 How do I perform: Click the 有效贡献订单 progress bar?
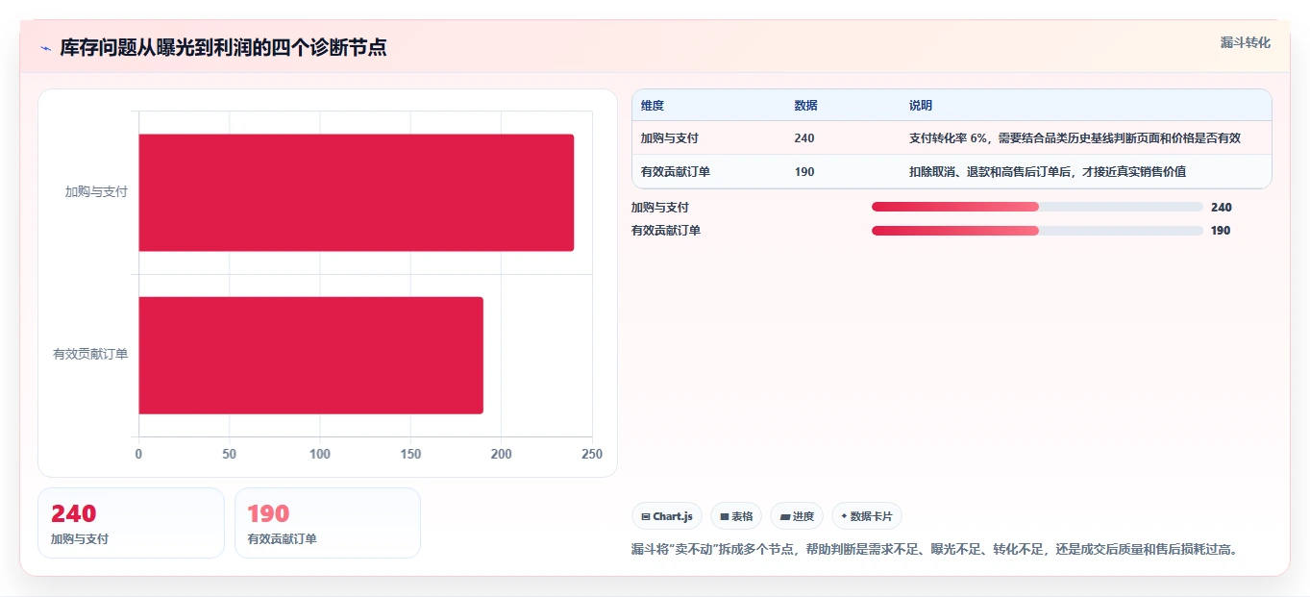(x=1037, y=231)
